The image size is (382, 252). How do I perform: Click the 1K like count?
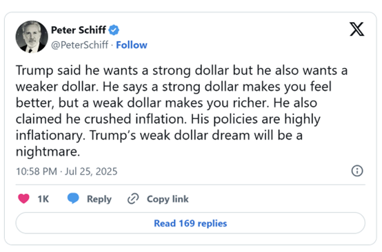(43, 199)
